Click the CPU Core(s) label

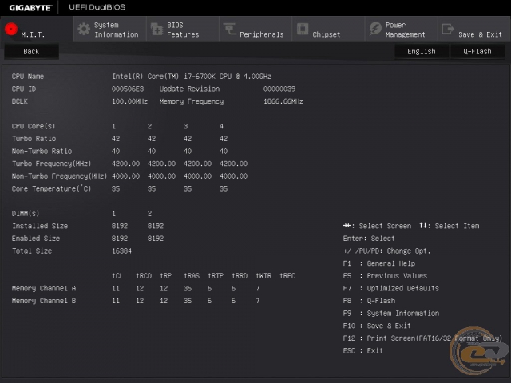[34, 126]
